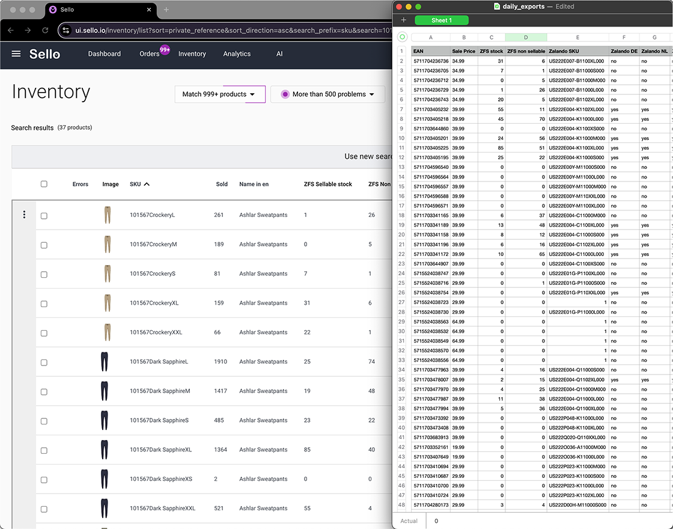The width and height of the screenshot is (673, 529).
Task: Open the Match 999+ products dropdown
Action: (x=220, y=94)
